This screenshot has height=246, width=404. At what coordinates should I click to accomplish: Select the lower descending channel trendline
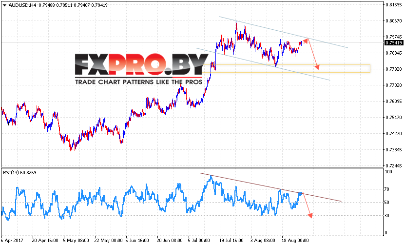[x=263, y=64]
